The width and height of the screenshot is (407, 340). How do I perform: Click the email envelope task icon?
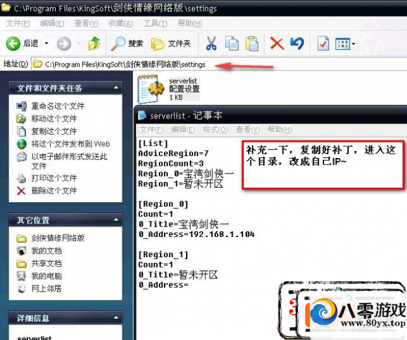(x=21, y=157)
